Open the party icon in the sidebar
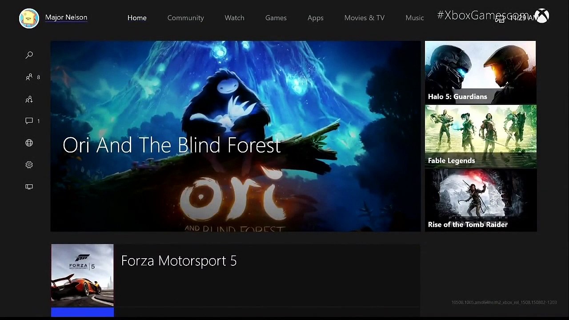 click(29, 100)
